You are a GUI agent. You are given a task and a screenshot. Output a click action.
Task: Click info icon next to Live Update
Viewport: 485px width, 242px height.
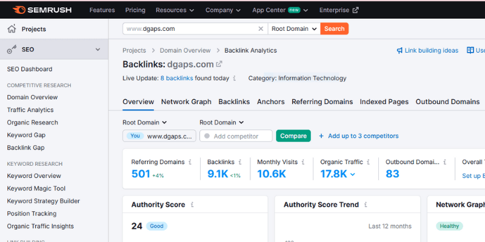(x=234, y=79)
